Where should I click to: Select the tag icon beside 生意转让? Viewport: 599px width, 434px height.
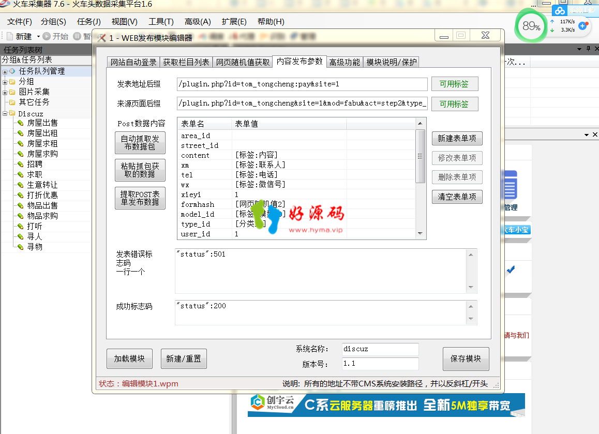click(21, 185)
